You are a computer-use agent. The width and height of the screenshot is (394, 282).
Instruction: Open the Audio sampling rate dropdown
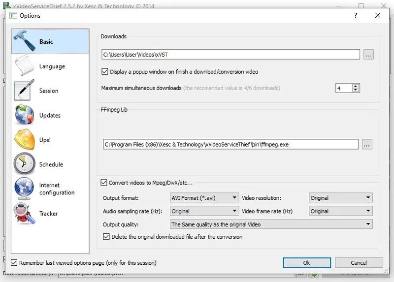(x=204, y=211)
